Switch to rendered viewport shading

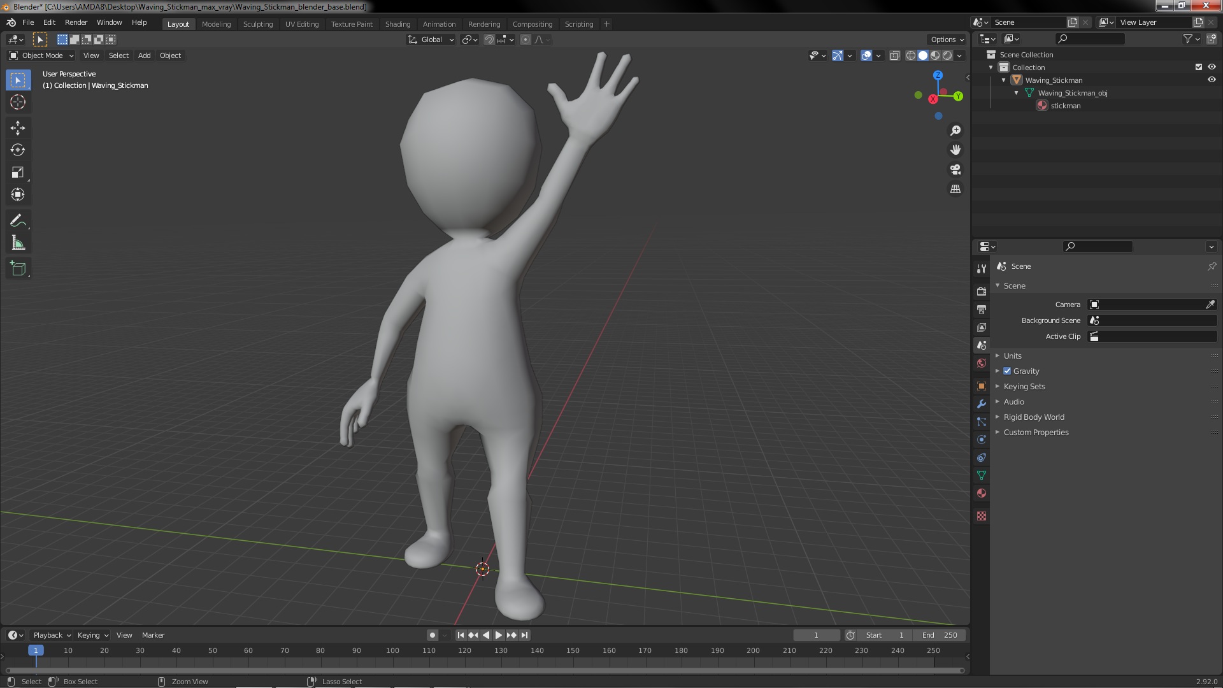(947, 55)
